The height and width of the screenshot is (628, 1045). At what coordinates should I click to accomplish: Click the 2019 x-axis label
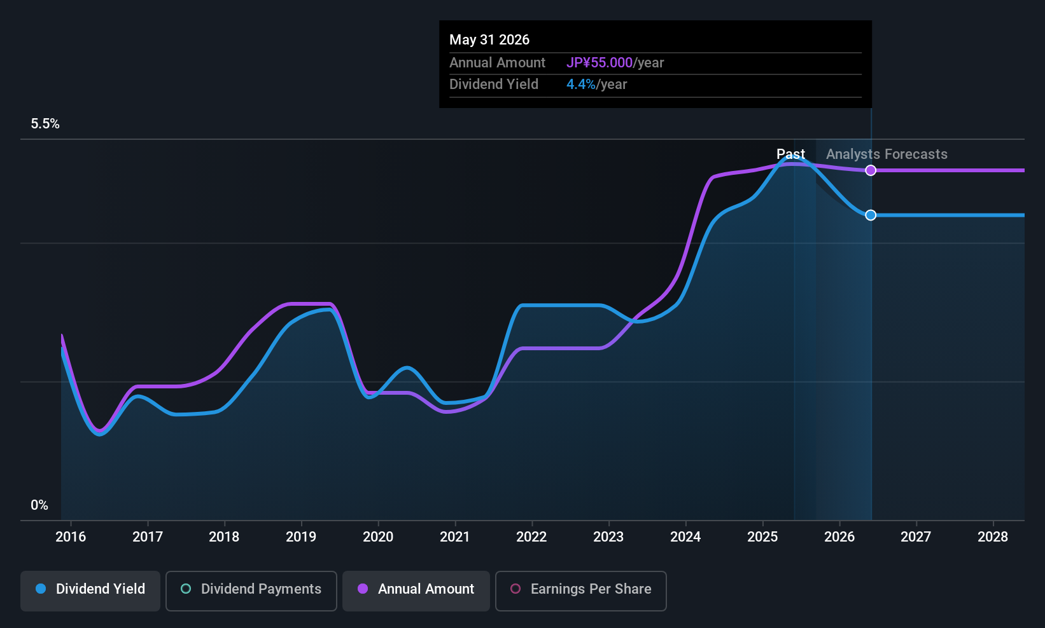tap(301, 537)
